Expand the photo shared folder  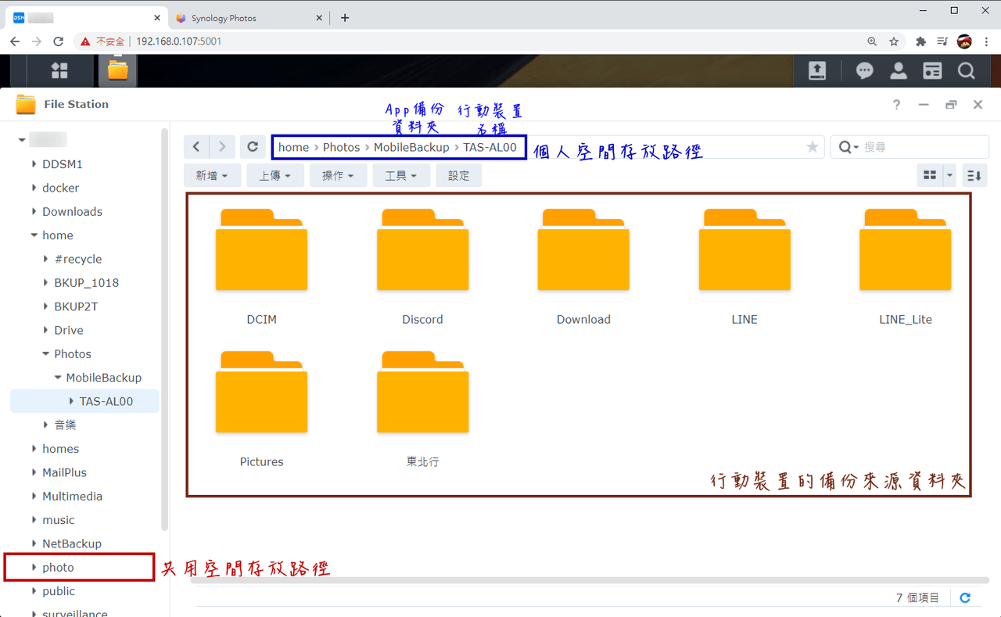tap(34, 568)
